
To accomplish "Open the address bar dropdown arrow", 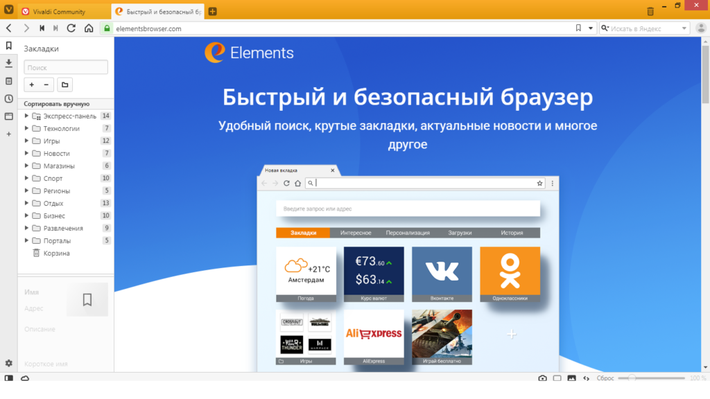I will point(591,28).
